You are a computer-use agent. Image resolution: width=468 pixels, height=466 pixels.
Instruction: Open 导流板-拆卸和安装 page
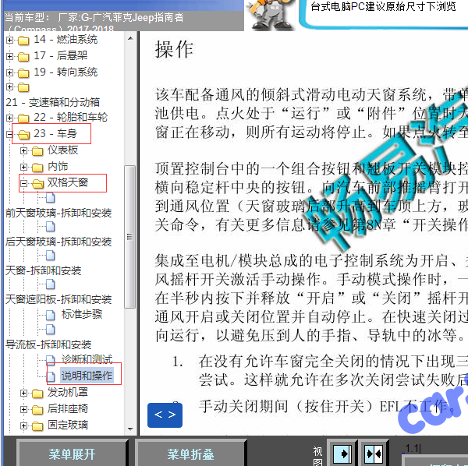48,344
